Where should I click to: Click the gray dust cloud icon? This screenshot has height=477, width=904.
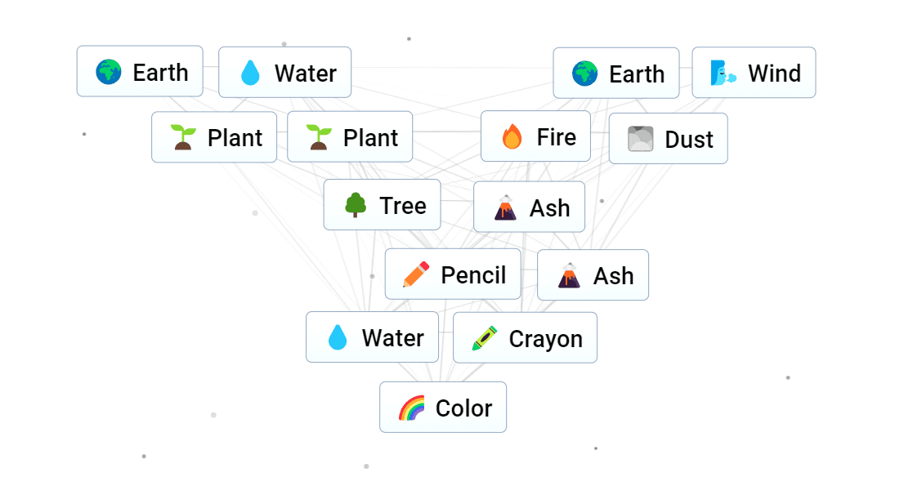click(x=641, y=139)
